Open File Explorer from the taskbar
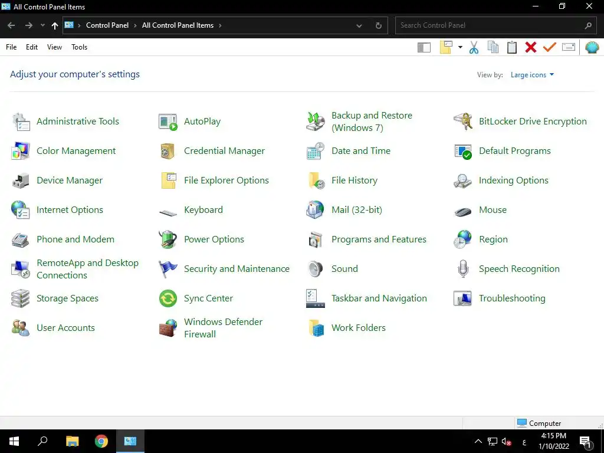Viewport: 604px width, 453px height. (72, 441)
